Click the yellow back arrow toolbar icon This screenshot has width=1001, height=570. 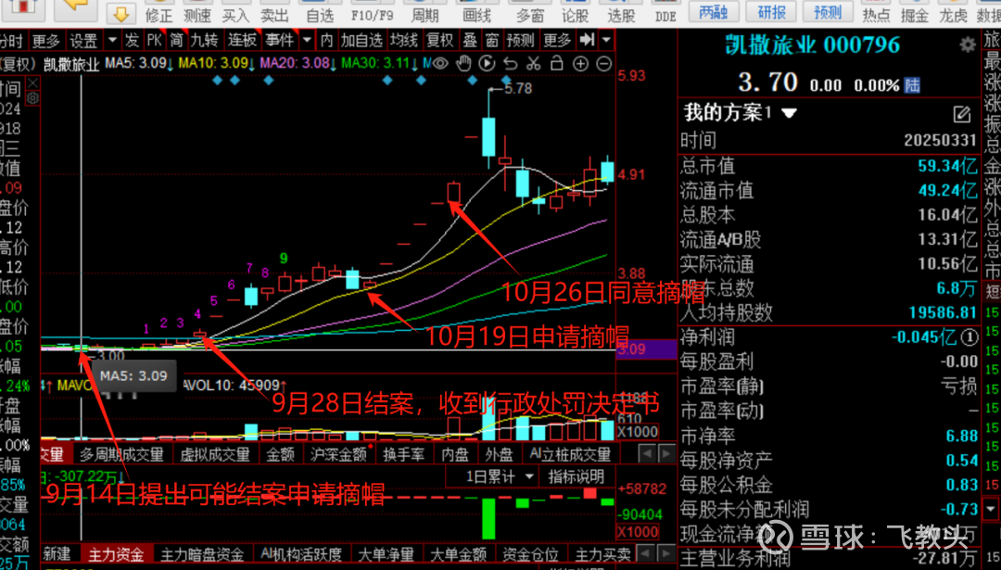75,9
